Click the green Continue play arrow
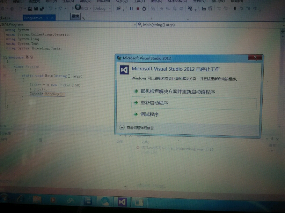This screenshot has width=285, height=213. (73, 8)
